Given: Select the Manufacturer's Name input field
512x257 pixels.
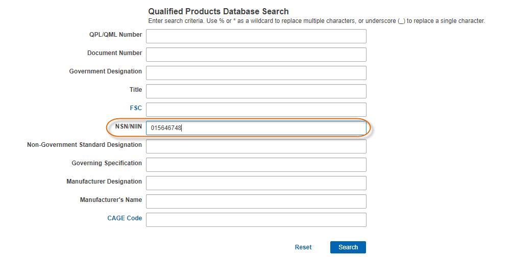Looking at the screenshot, I should point(256,201).
